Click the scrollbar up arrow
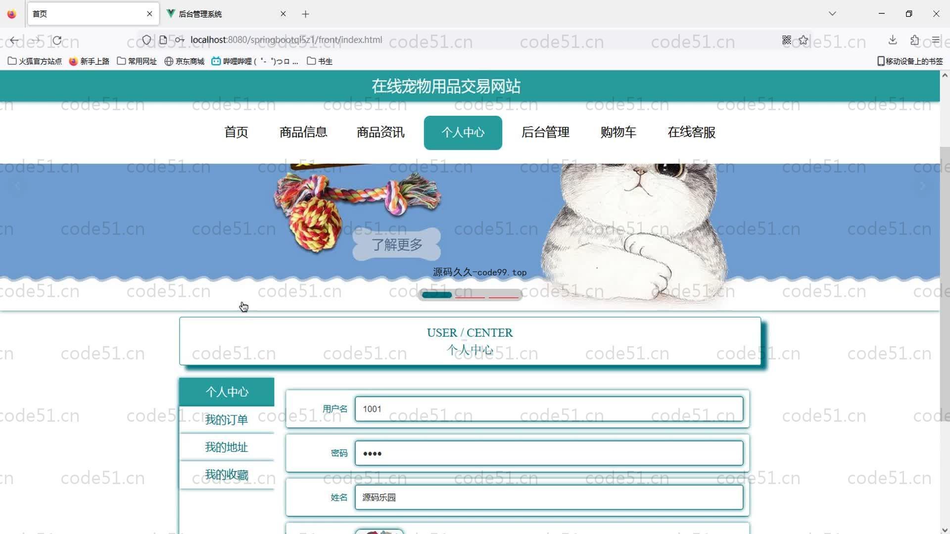This screenshot has width=950, height=534. pos(945,76)
